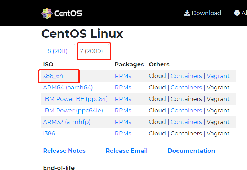
Task: Open RPMs link in x86_64 row
Action: pyautogui.click(x=123, y=76)
